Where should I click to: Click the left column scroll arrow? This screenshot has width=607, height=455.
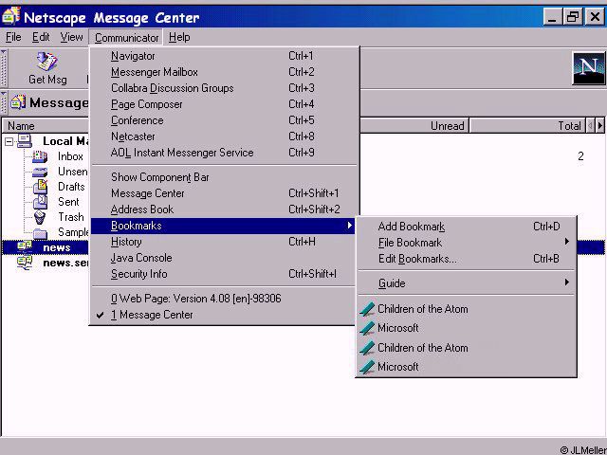[x=590, y=125]
